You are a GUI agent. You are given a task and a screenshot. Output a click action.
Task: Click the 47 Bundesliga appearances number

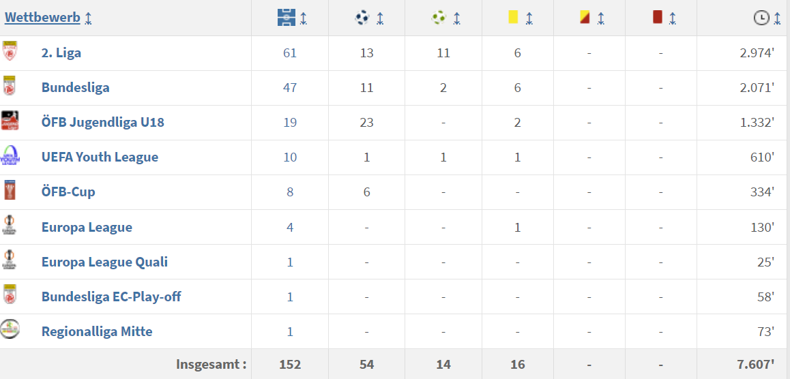[290, 87]
